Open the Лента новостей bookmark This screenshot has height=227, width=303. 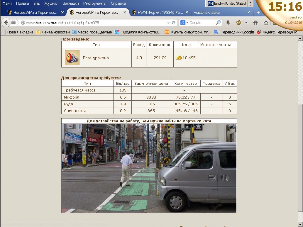coord(53,32)
